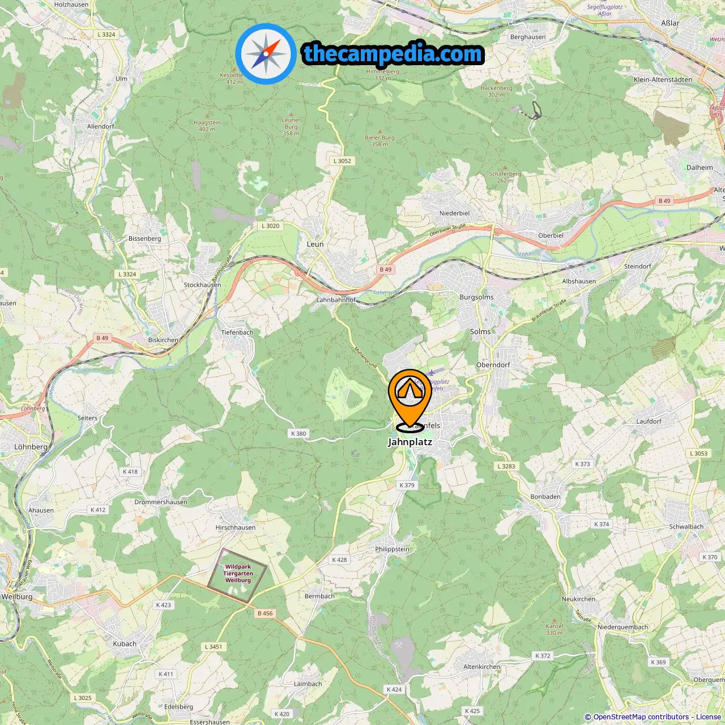Select the Leun town label
Screen dimensions: 725x725
point(315,244)
